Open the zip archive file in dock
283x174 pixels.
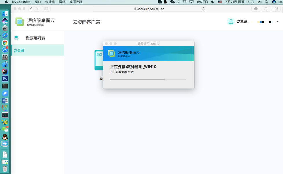5,154
